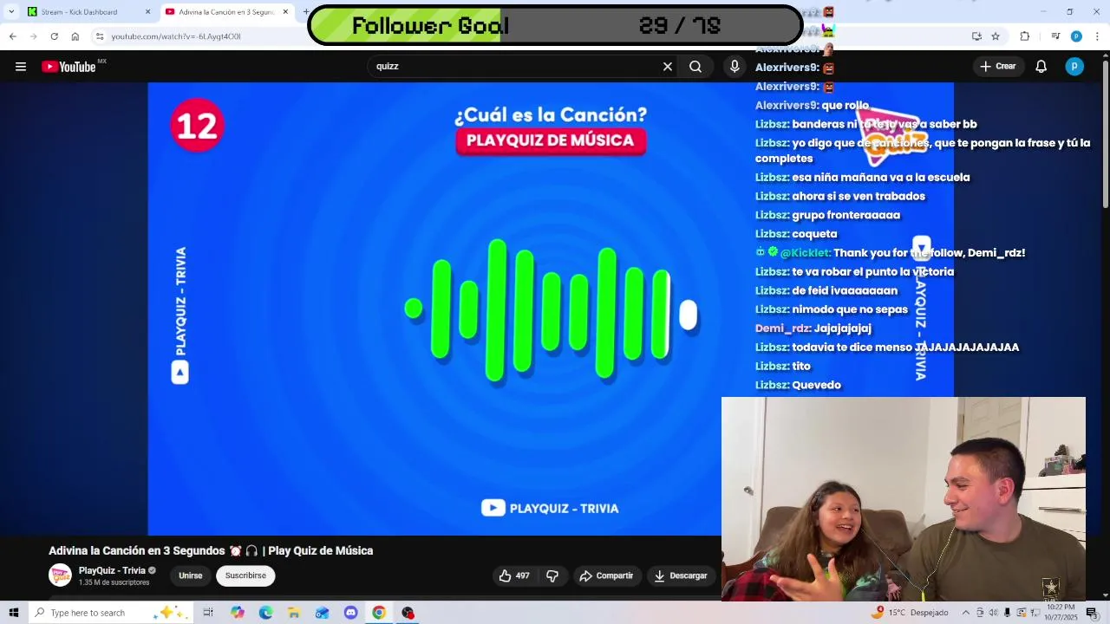Click the Suscribirse subscribe button

(245, 575)
